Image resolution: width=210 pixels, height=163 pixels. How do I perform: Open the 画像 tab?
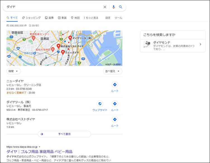click(x=49, y=18)
